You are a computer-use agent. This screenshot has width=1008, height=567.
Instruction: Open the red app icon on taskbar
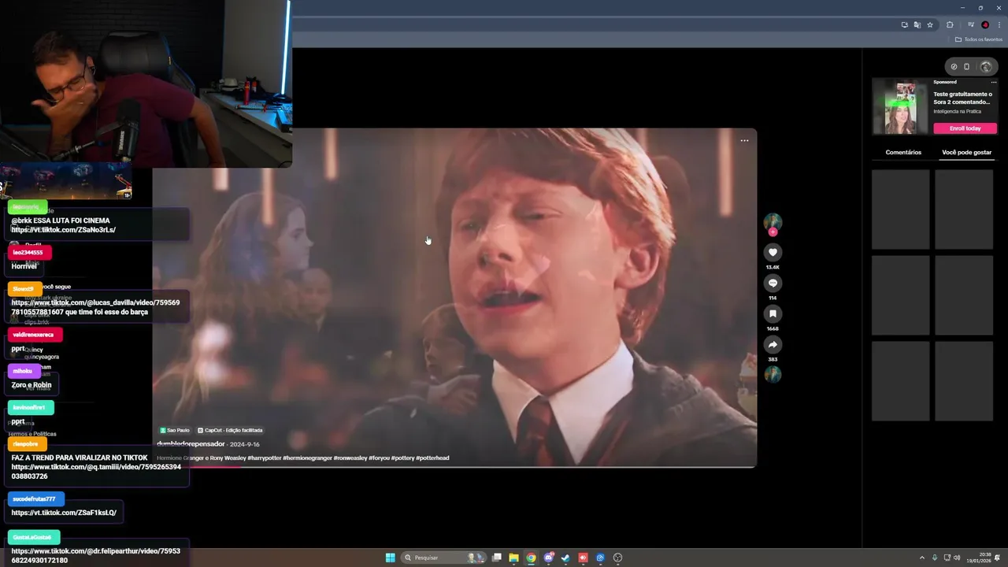pos(583,558)
